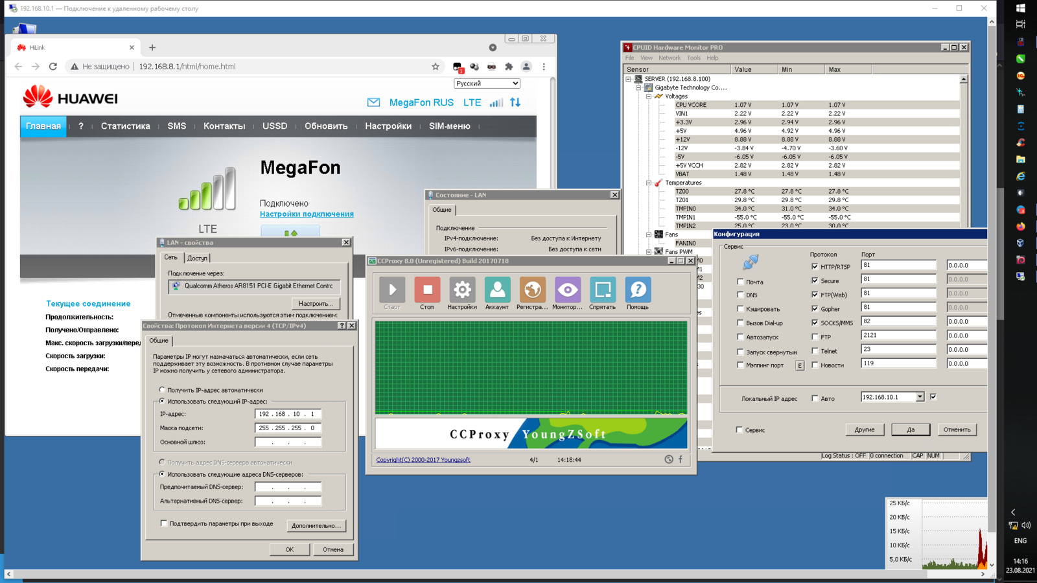Toggle the Авто local IP checkbox
The height and width of the screenshot is (583, 1037).
[x=815, y=398]
